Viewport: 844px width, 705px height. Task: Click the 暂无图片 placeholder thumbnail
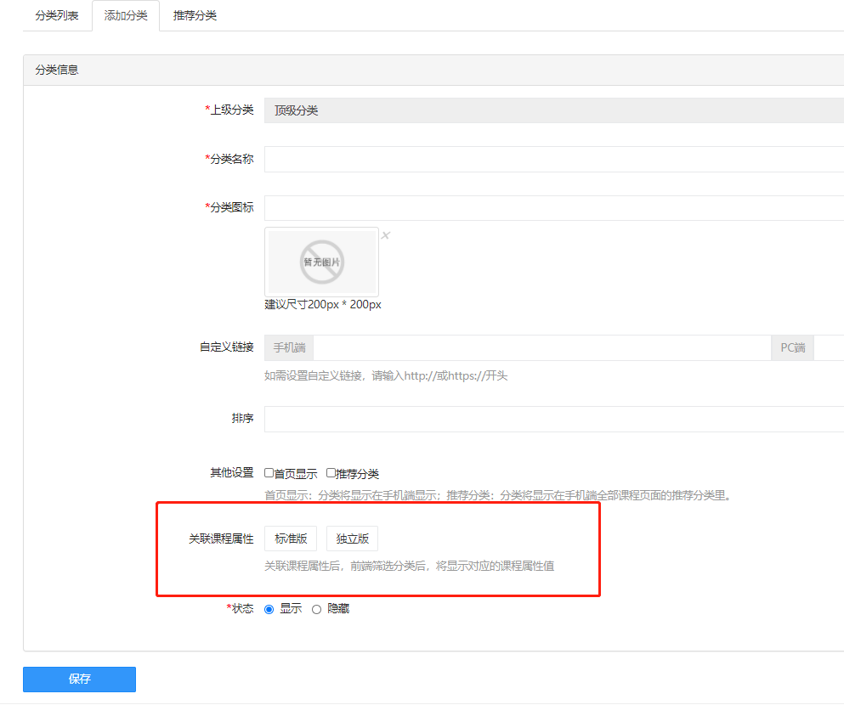point(322,262)
